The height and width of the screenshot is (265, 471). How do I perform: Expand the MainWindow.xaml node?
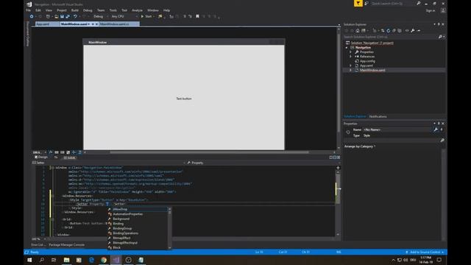click(x=350, y=70)
